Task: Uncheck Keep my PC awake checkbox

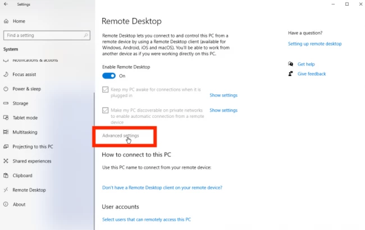Action: click(105, 90)
